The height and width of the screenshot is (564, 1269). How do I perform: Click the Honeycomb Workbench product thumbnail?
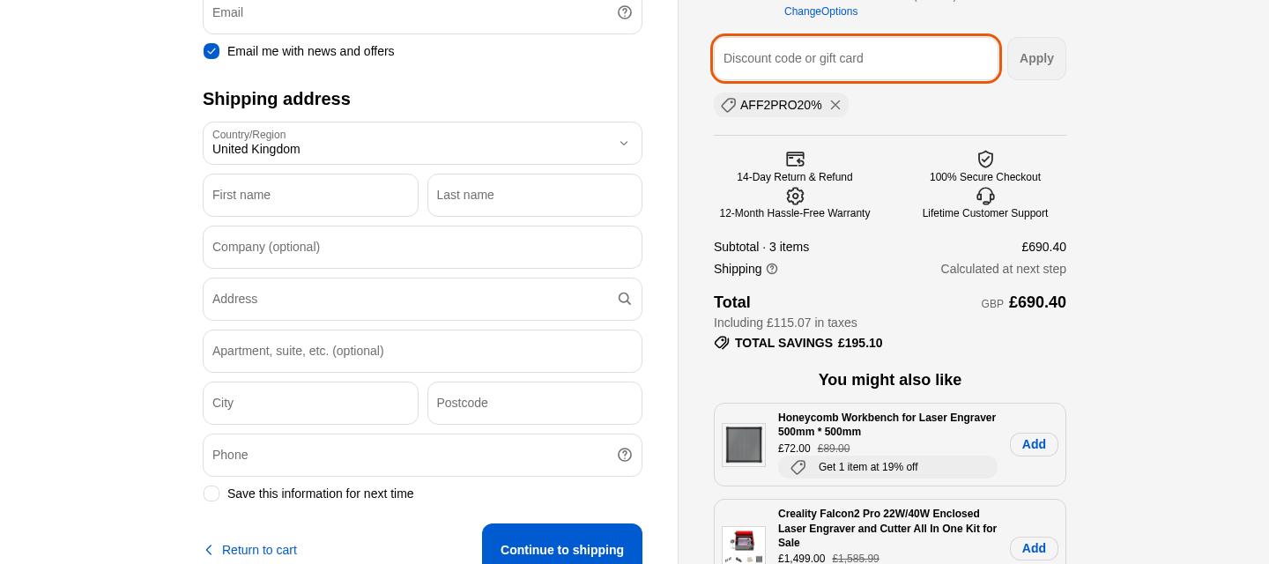click(744, 444)
